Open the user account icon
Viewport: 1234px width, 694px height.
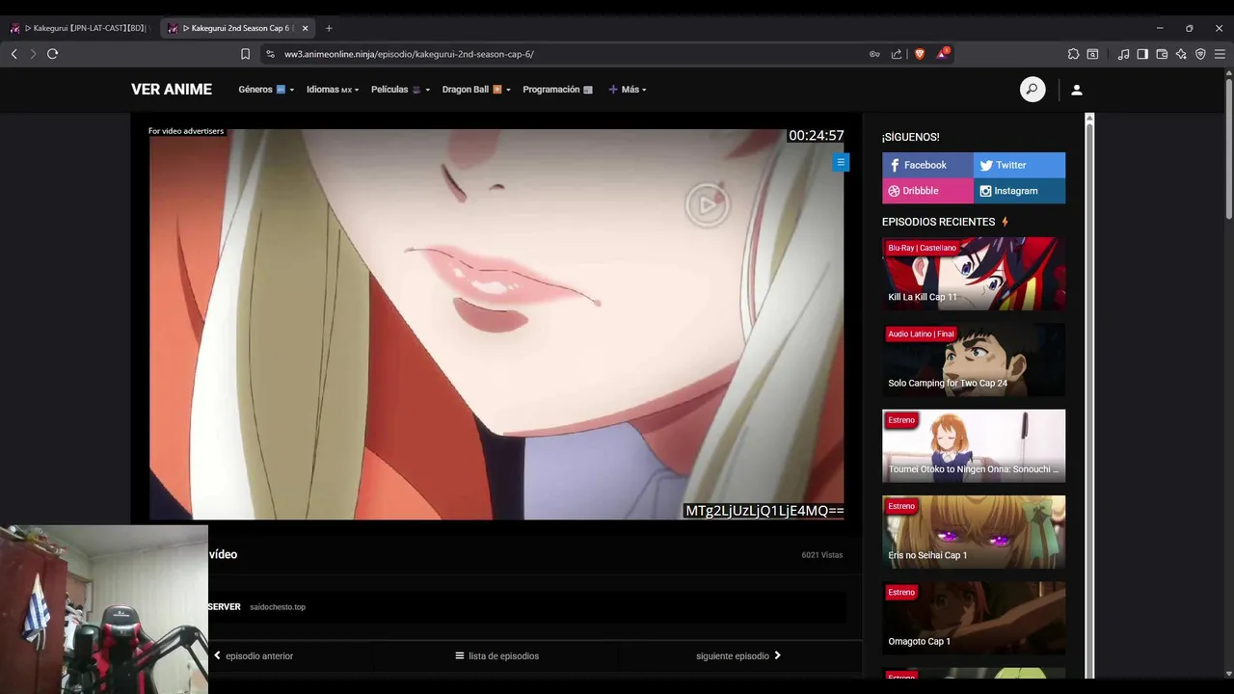click(1077, 90)
